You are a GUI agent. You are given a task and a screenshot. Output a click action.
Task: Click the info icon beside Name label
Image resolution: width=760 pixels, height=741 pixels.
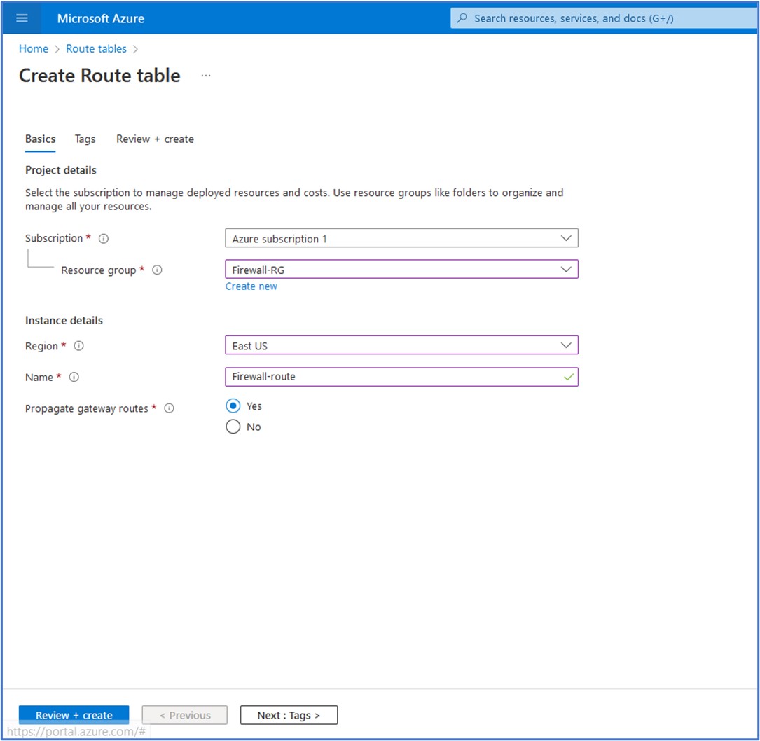pyautogui.click(x=74, y=378)
